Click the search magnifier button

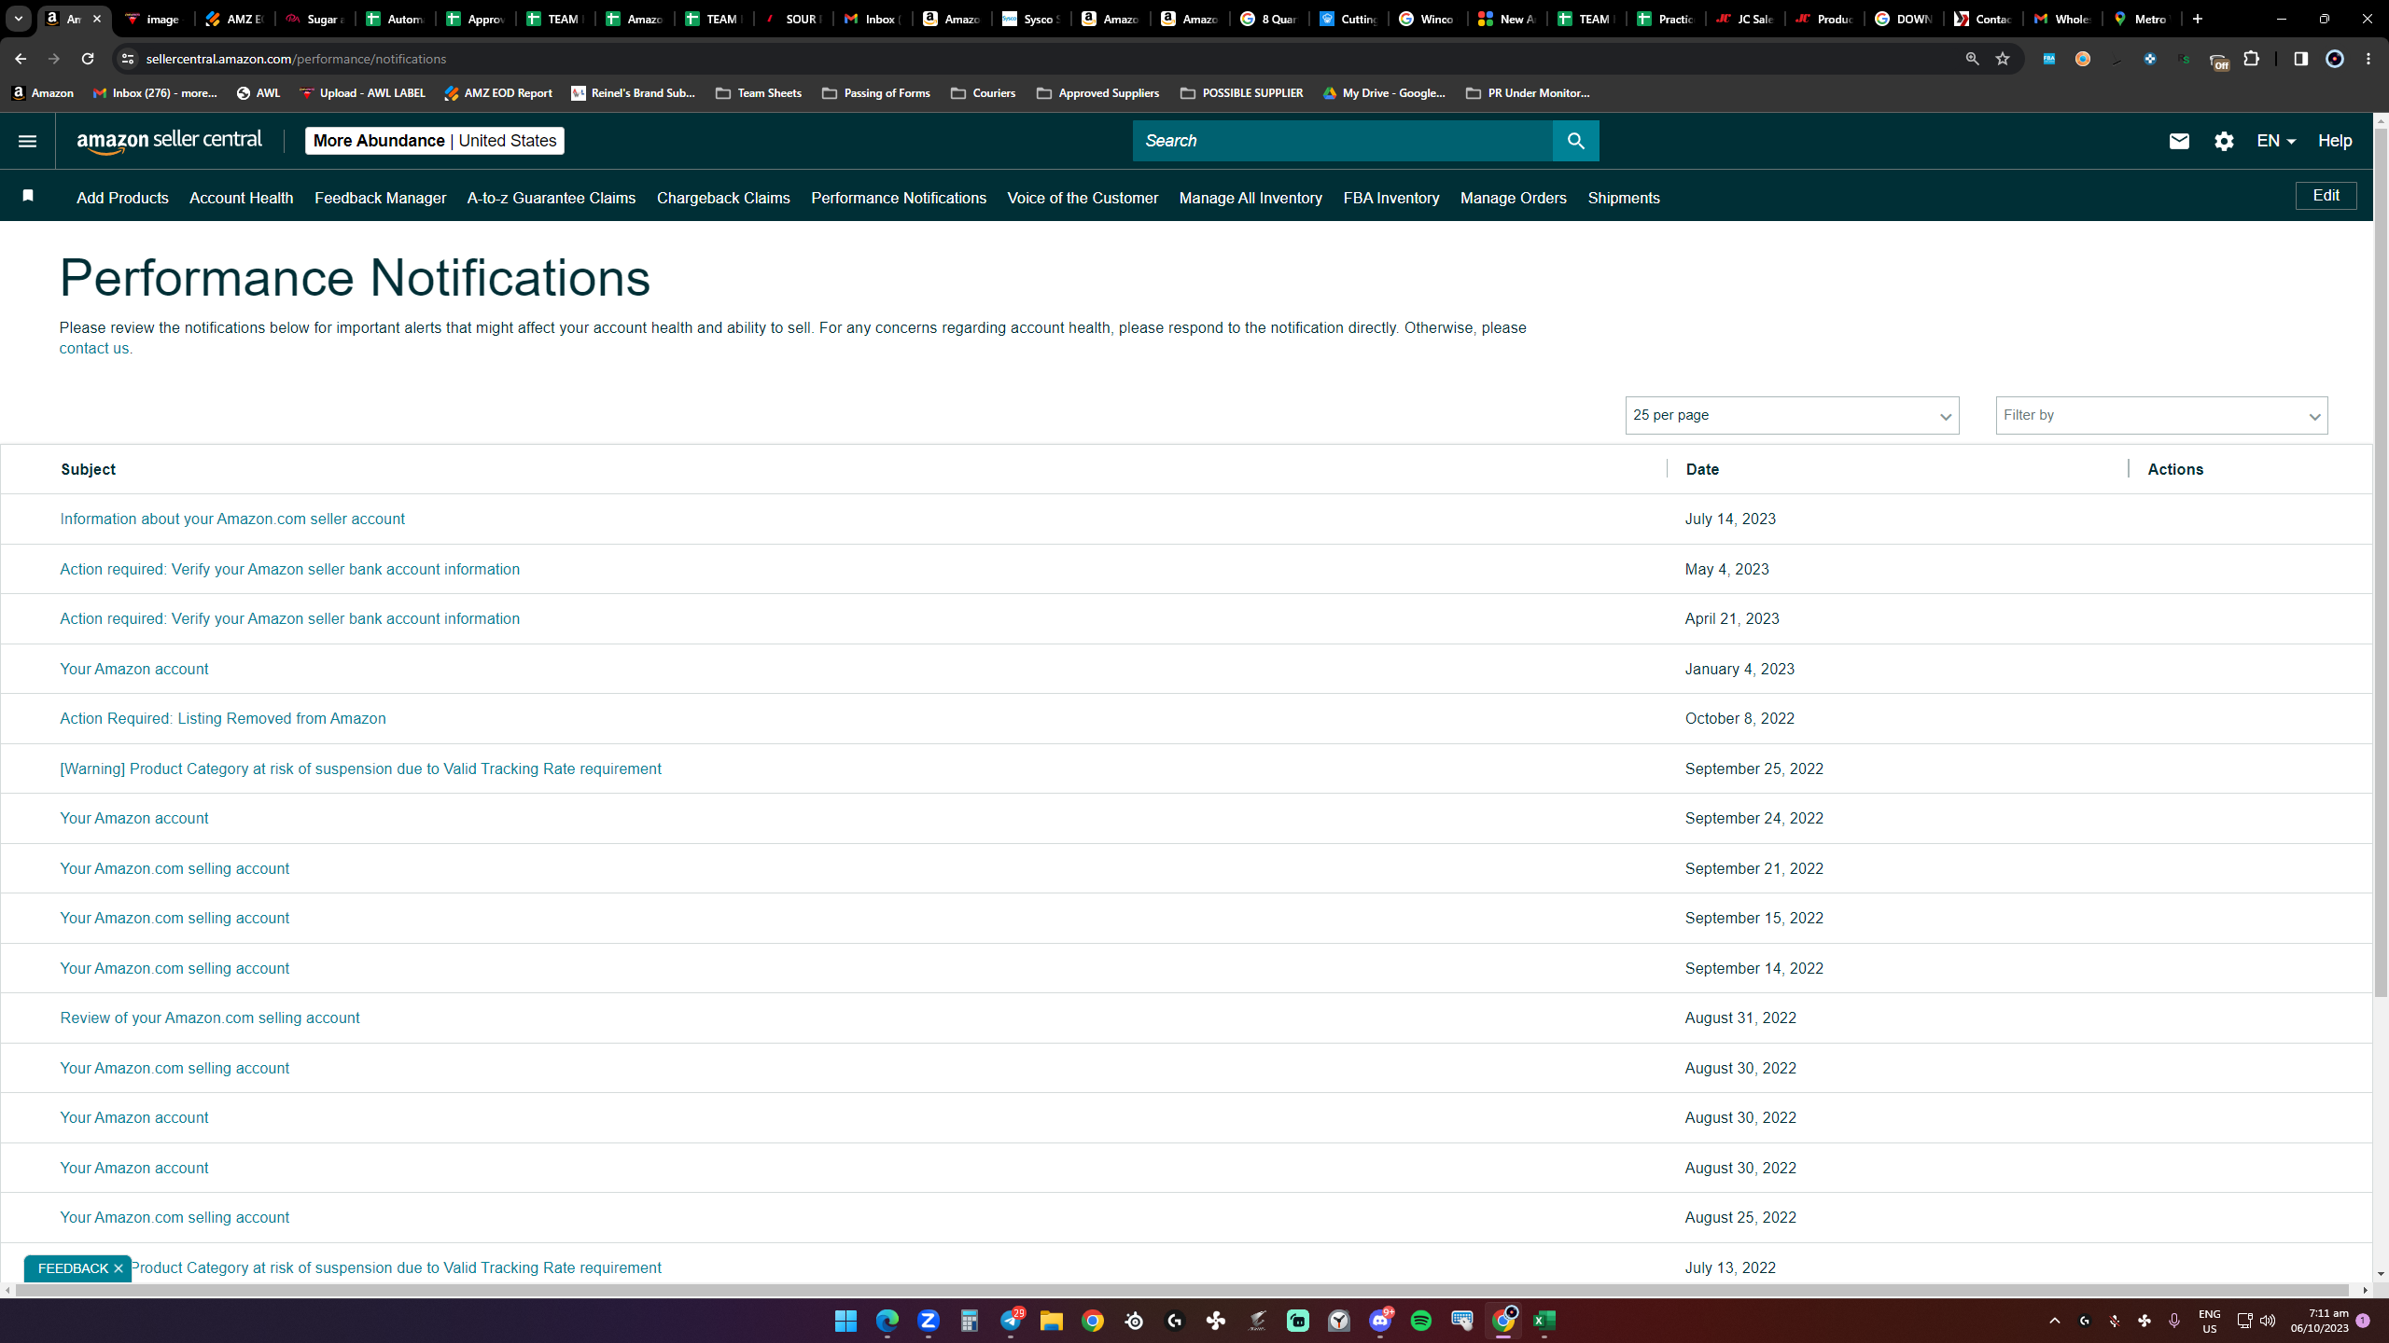point(1575,141)
